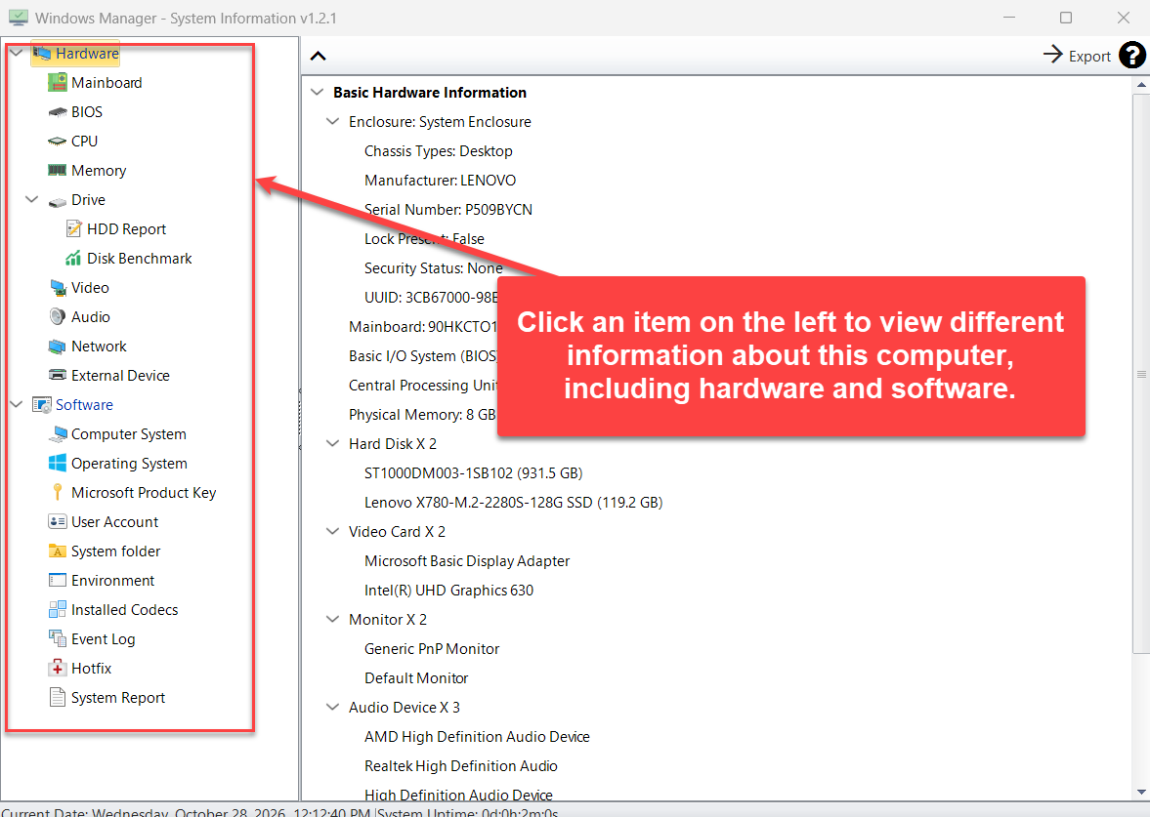1150x817 pixels.
Task: Click the details panel vertical scrollbar thumb
Action: click(1141, 374)
